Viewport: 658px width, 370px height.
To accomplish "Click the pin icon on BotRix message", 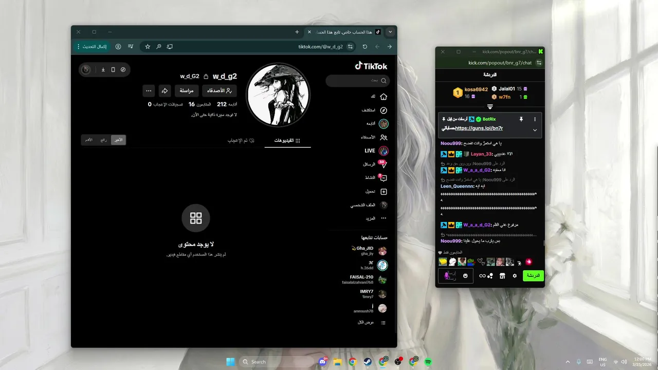I will [521, 119].
